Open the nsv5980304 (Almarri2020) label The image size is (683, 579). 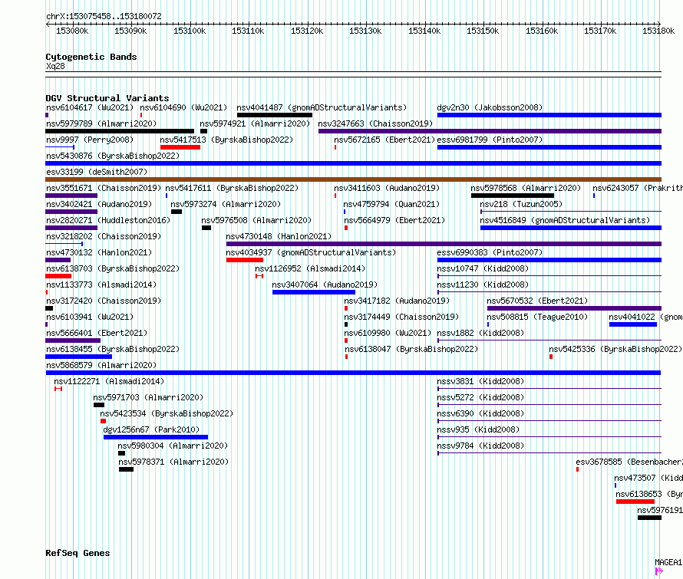coord(173,446)
